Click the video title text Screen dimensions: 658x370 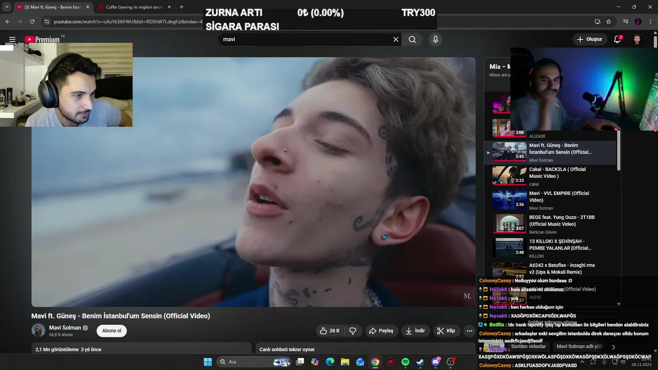click(x=121, y=316)
